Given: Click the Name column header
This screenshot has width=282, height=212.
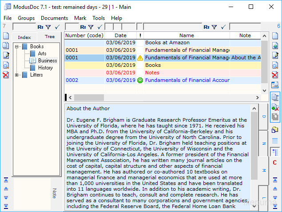Looking at the screenshot, I should point(187,35).
